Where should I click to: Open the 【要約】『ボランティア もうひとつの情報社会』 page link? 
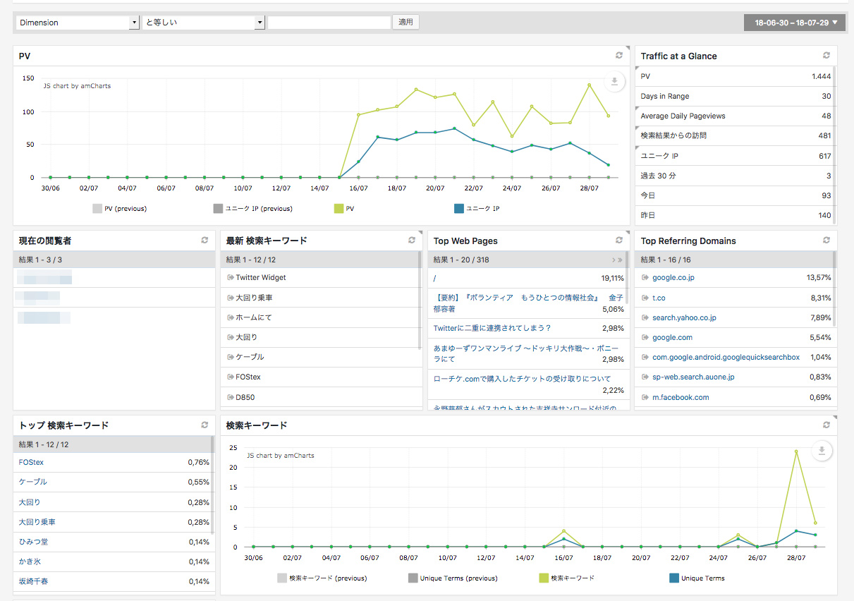click(x=528, y=303)
